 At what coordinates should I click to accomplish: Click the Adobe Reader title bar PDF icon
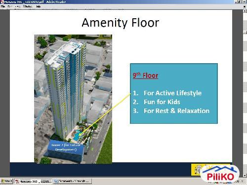click(2, 2)
